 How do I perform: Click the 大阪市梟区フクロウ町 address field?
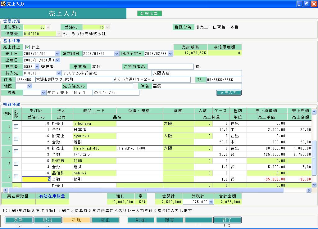74,80
